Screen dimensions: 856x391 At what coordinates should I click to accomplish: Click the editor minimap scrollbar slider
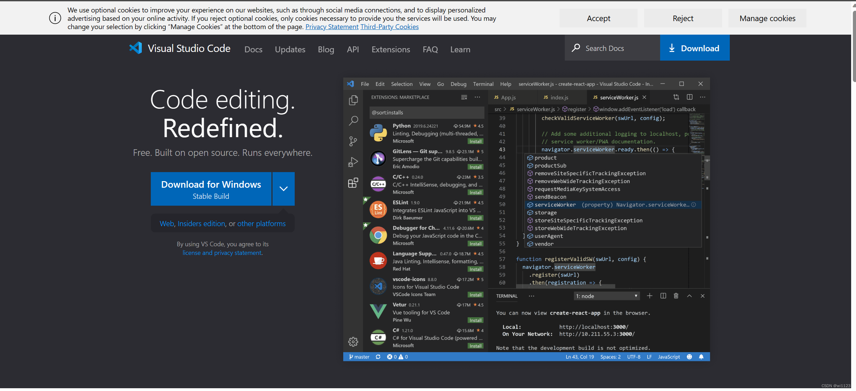coord(707,168)
